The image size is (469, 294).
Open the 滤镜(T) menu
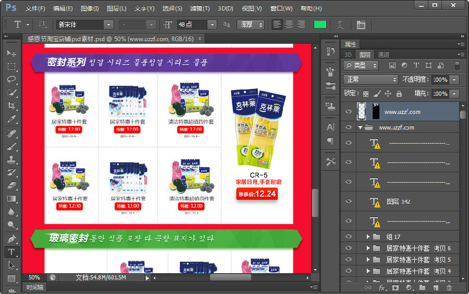200,8
